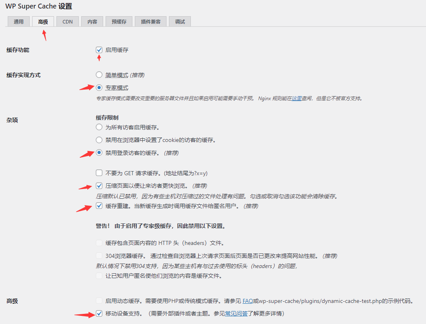The width and height of the screenshot is (426, 324).
Task: Switch to the 通用 tab
Action: (x=18, y=22)
